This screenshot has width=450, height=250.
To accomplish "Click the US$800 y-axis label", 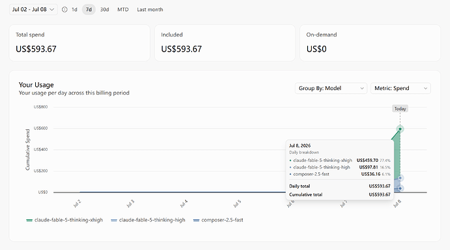I will pos(40,107).
